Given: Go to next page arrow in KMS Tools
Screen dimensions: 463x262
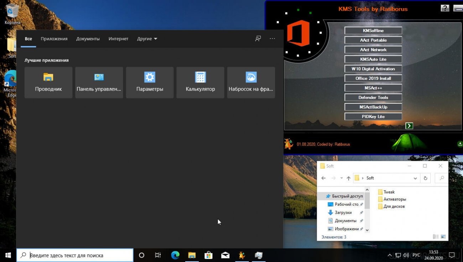Looking at the screenshot, I should [x=409, y=125].
